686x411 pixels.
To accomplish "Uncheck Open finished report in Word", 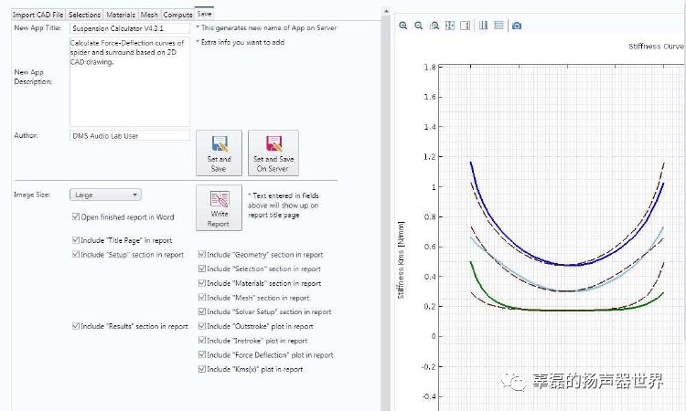I will tap(76, 217).
